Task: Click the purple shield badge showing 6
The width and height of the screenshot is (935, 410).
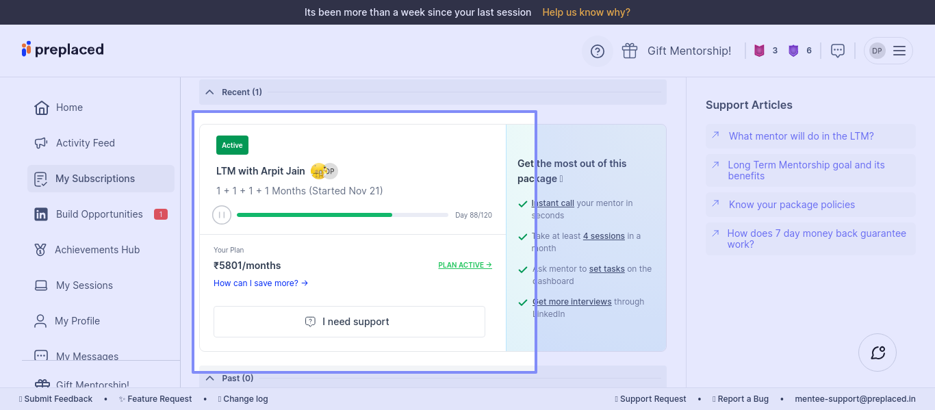Action: (x=793, y=51)
